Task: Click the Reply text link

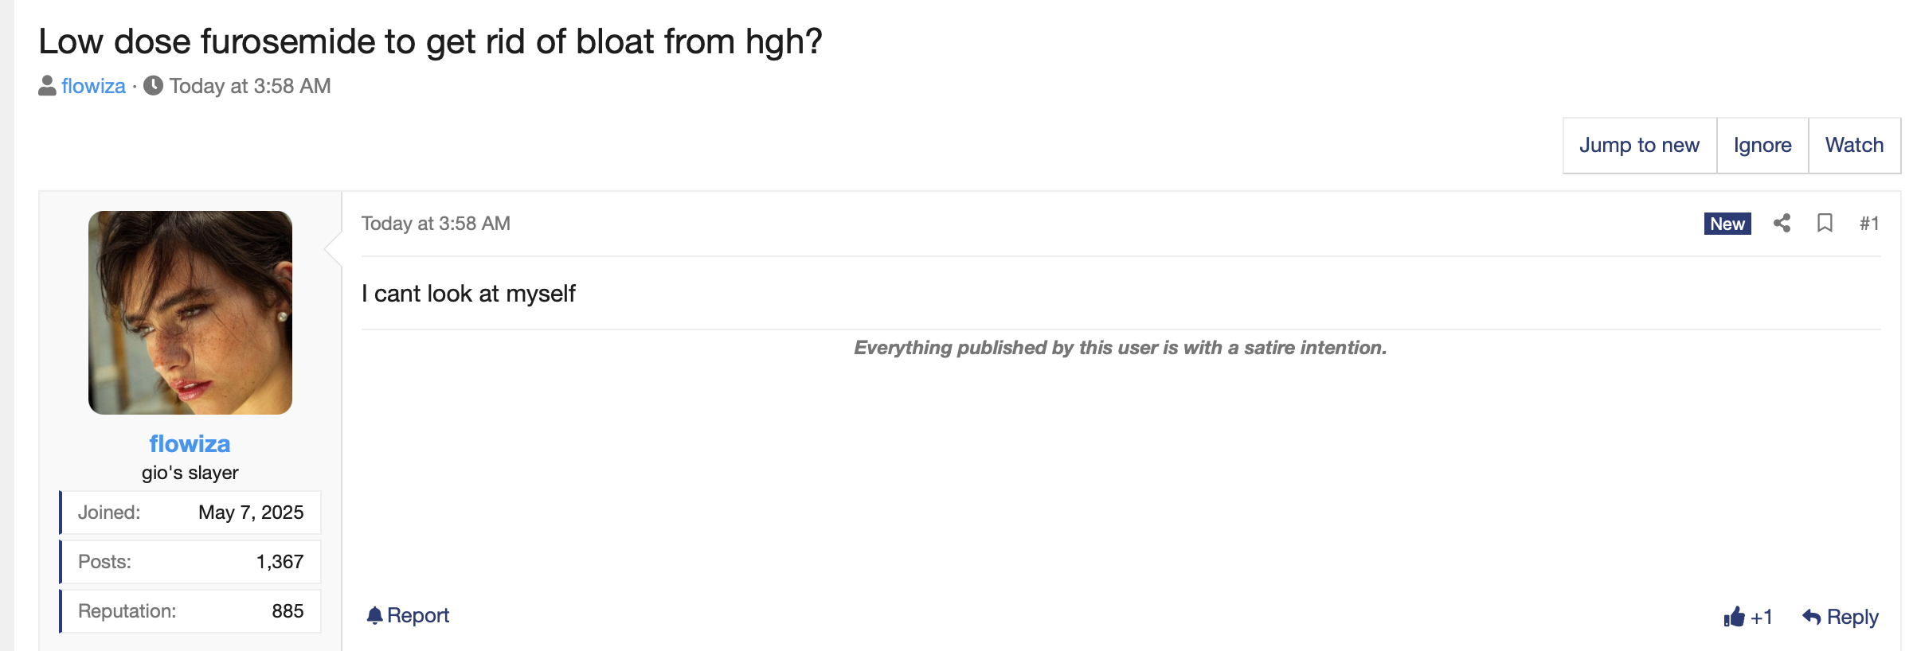Action: [x=1852, y=617]
